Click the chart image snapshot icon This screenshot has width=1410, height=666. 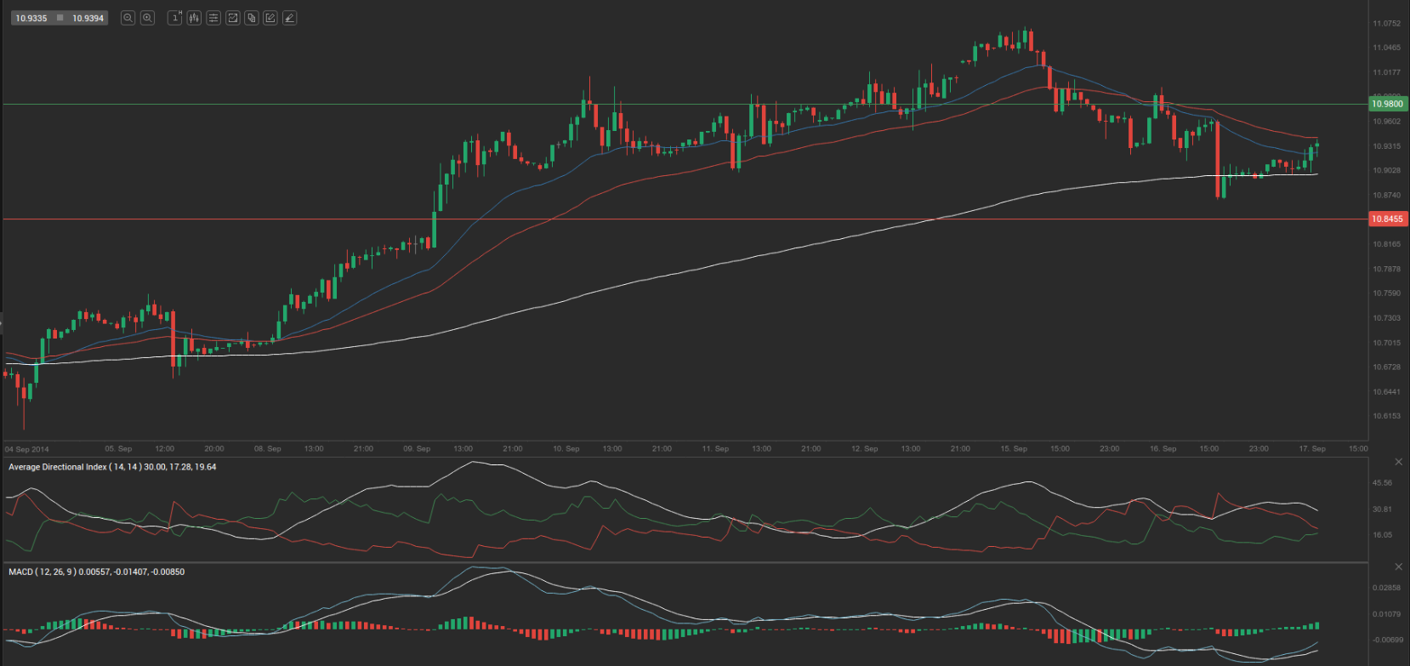coord(232,18)
